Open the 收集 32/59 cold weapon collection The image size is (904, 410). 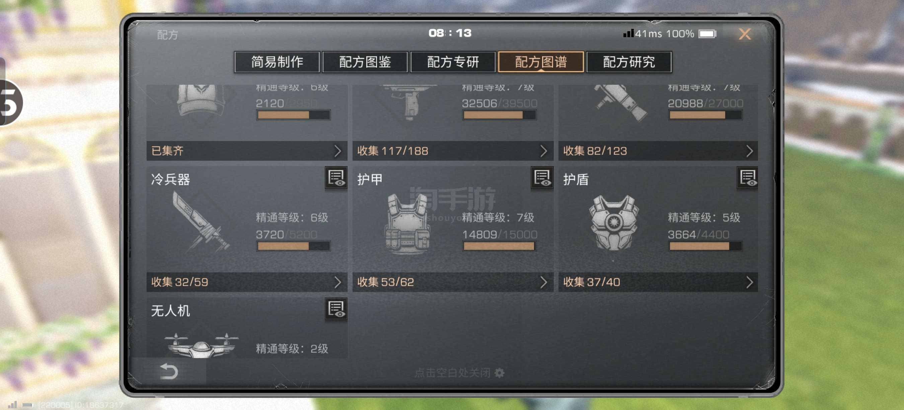(x=247, y=282)
